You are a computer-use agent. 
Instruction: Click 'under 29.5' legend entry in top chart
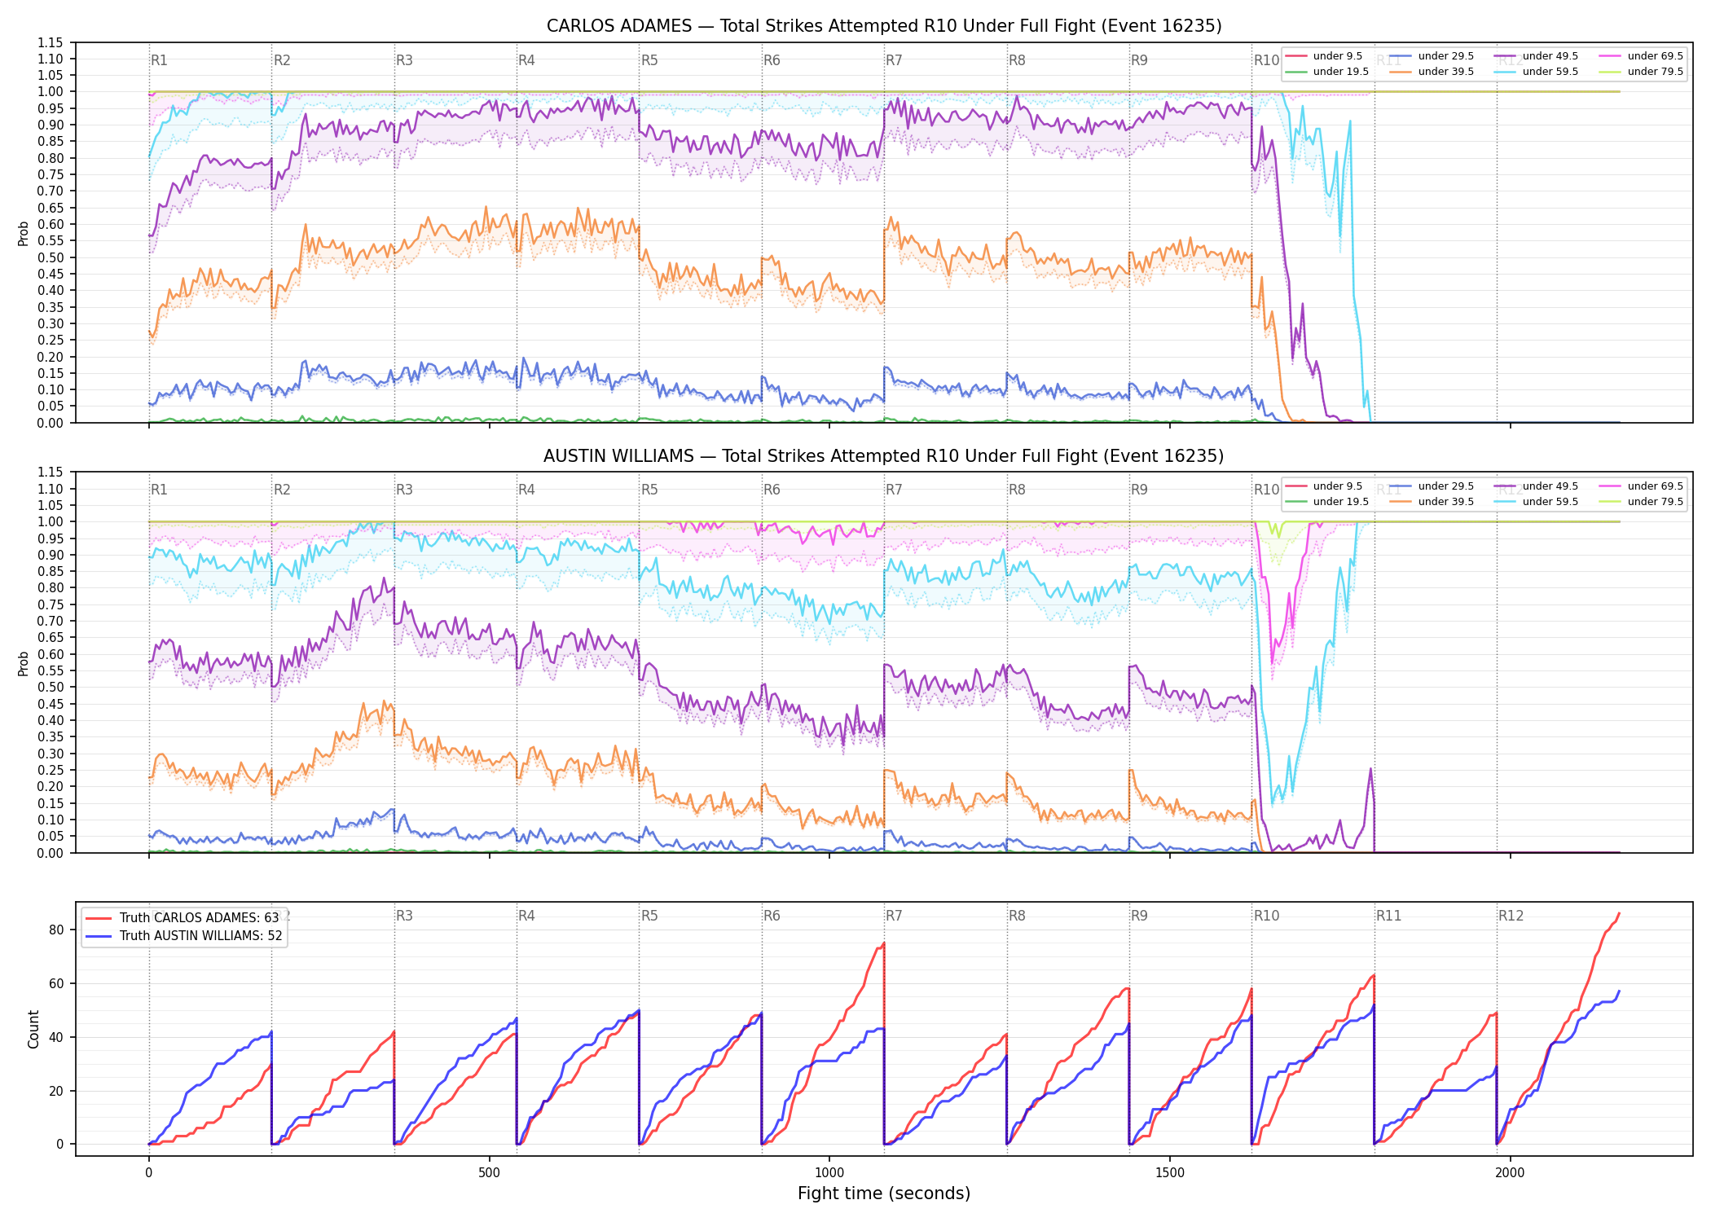1431,56
